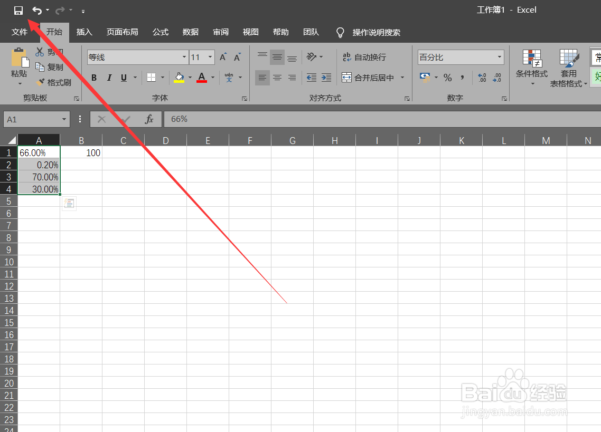
Task: Click the Accounting Number Format icon
Action: [x=425, y=78]
